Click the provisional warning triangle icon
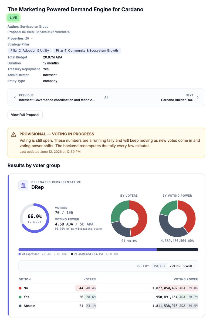Screen dimensions: 213x325 tap(13, 134)
